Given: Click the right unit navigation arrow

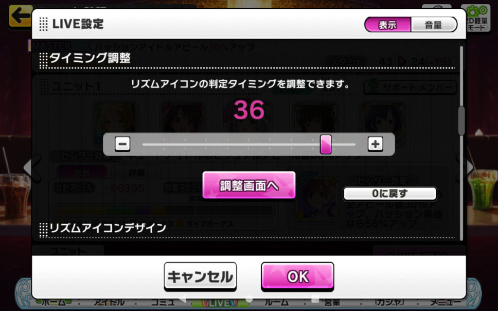Looking at the screenshot, I should coord(470,167).
